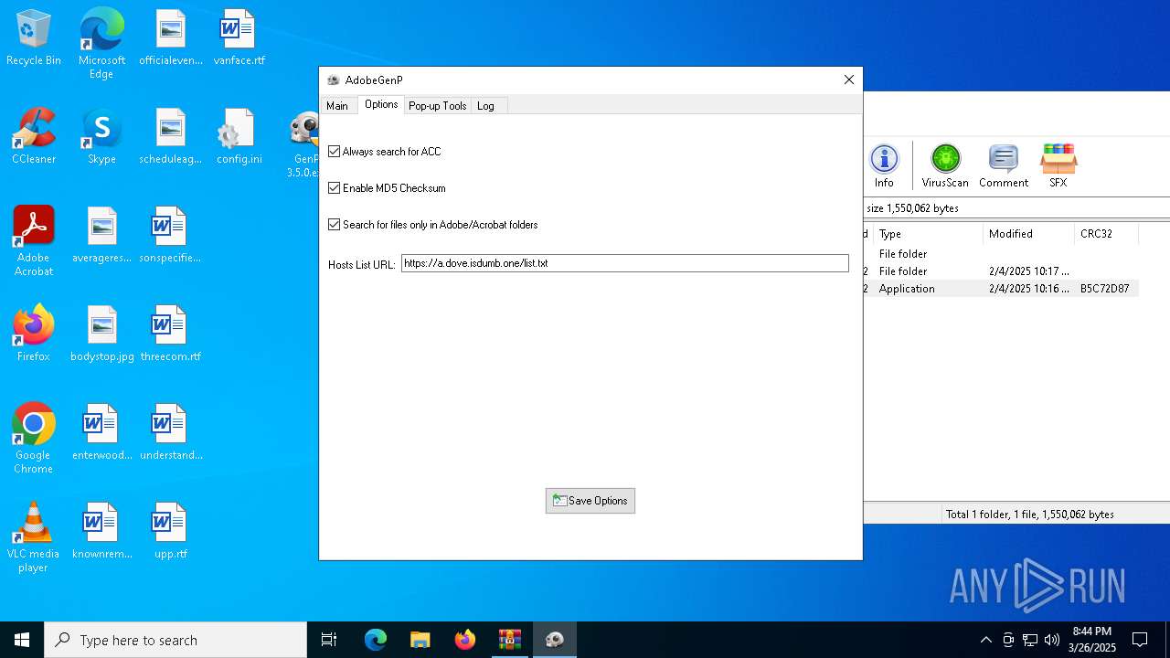The width and height of the screenshot is (1170, 658).
Task: Sort by Modified column in WinRAR
Action: pyautogui.click(x=1029, y=234)
